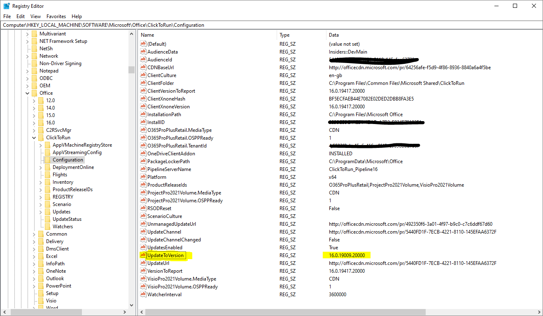Open the Favorites menu
The height and width of the screenshot is (316, 543).
[x=56, y=16]
